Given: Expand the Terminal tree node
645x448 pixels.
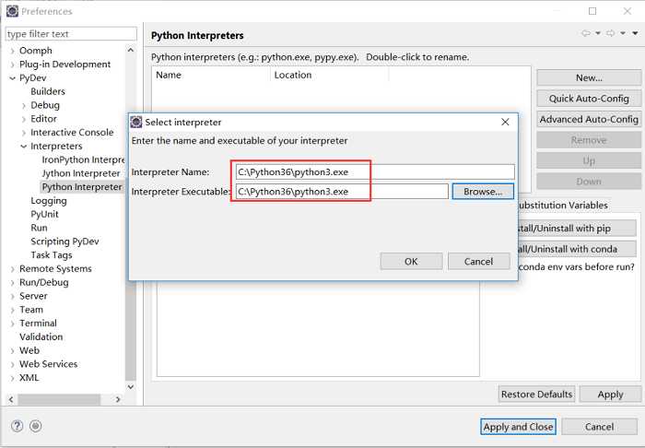Looking at the screenshot, I should 12,324.
